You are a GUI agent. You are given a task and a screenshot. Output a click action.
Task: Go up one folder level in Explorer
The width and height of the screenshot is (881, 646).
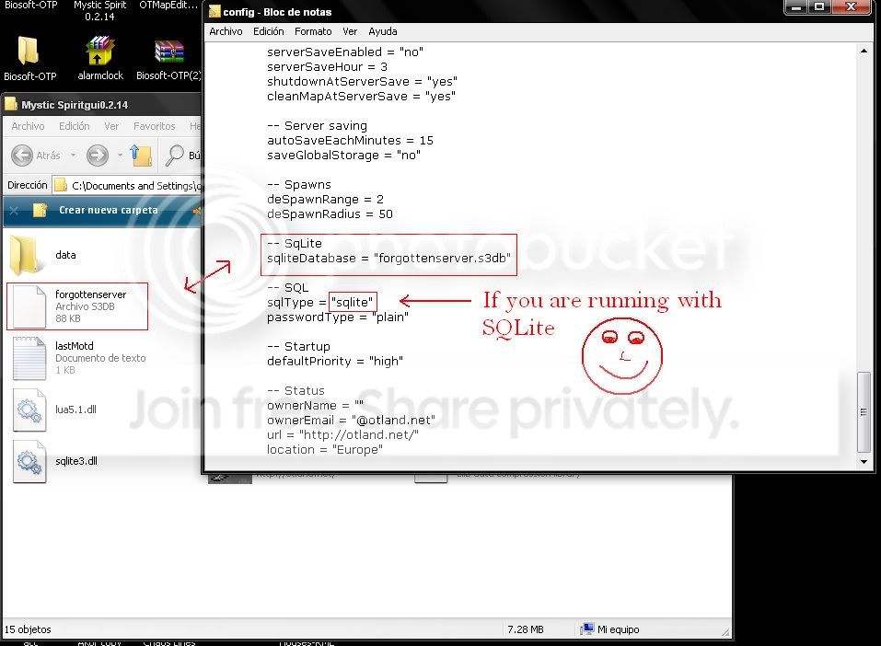141,155
